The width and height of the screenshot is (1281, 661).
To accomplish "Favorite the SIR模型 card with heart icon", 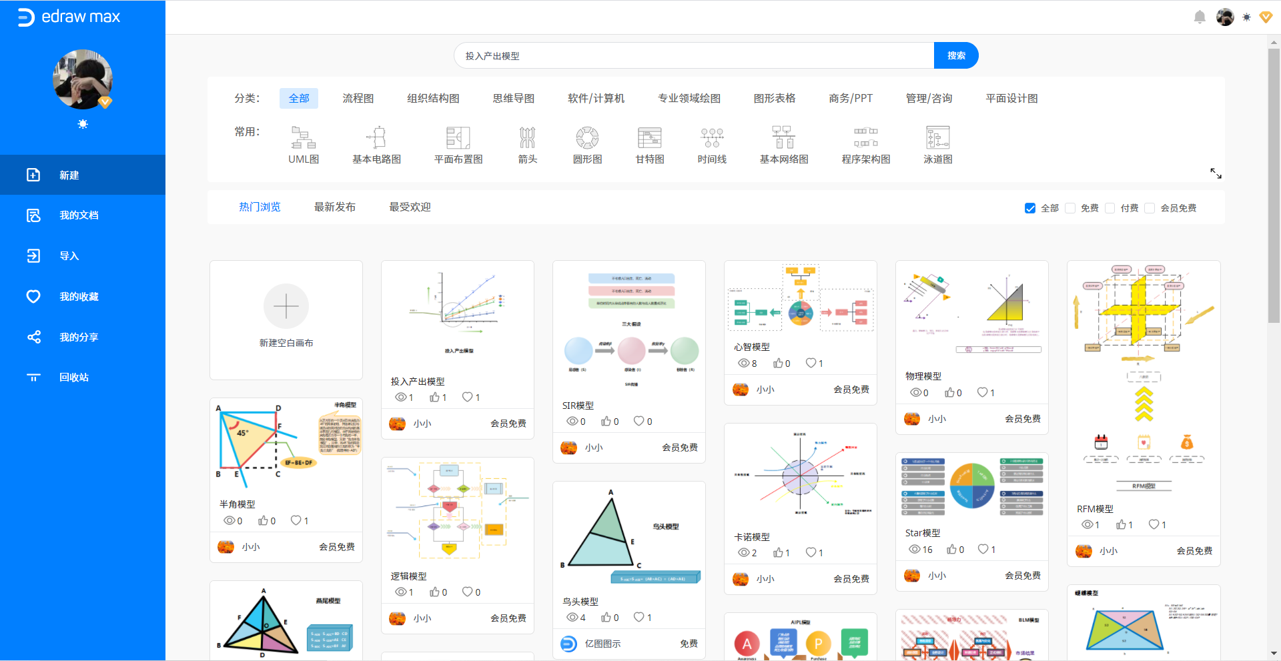I will tap(638, 422).
